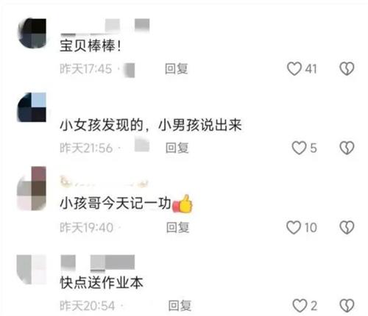Select the comment text 小孩哥今天记一功
This screenshot has width=368, height=316.
tap(116, 204)
